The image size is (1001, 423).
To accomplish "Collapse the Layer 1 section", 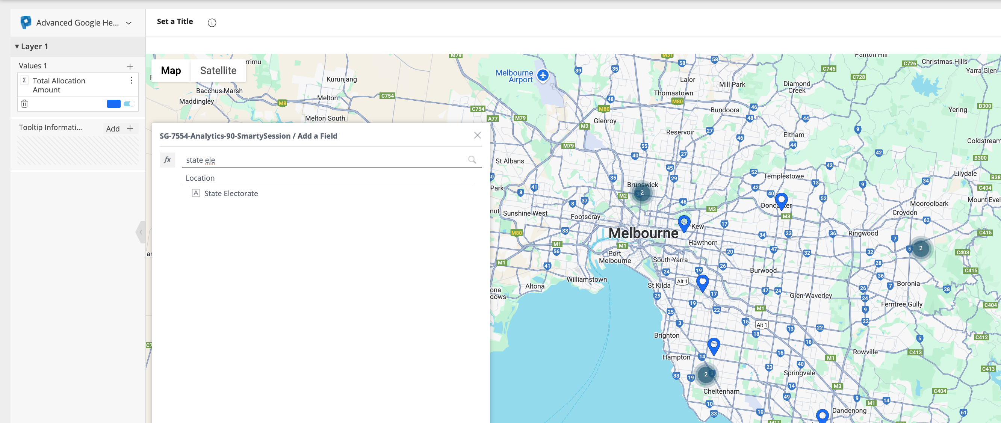I will pos(17,46).
